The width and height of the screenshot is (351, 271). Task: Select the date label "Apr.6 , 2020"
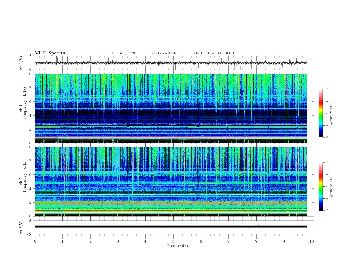tap(124, 53)
